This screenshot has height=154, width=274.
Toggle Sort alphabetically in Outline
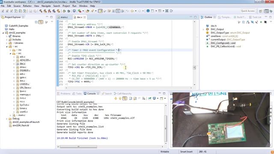(248, 22)
